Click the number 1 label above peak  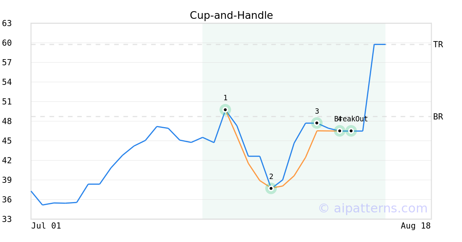225,98
